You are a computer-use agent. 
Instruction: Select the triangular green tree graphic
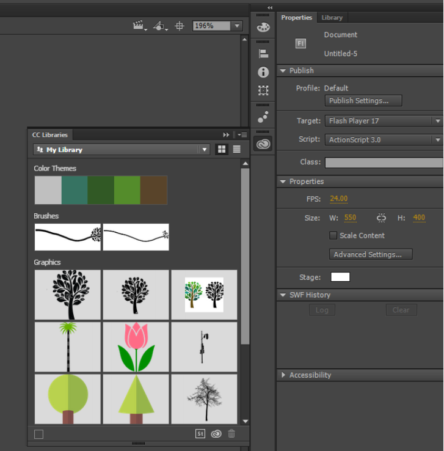coord(136,399)
